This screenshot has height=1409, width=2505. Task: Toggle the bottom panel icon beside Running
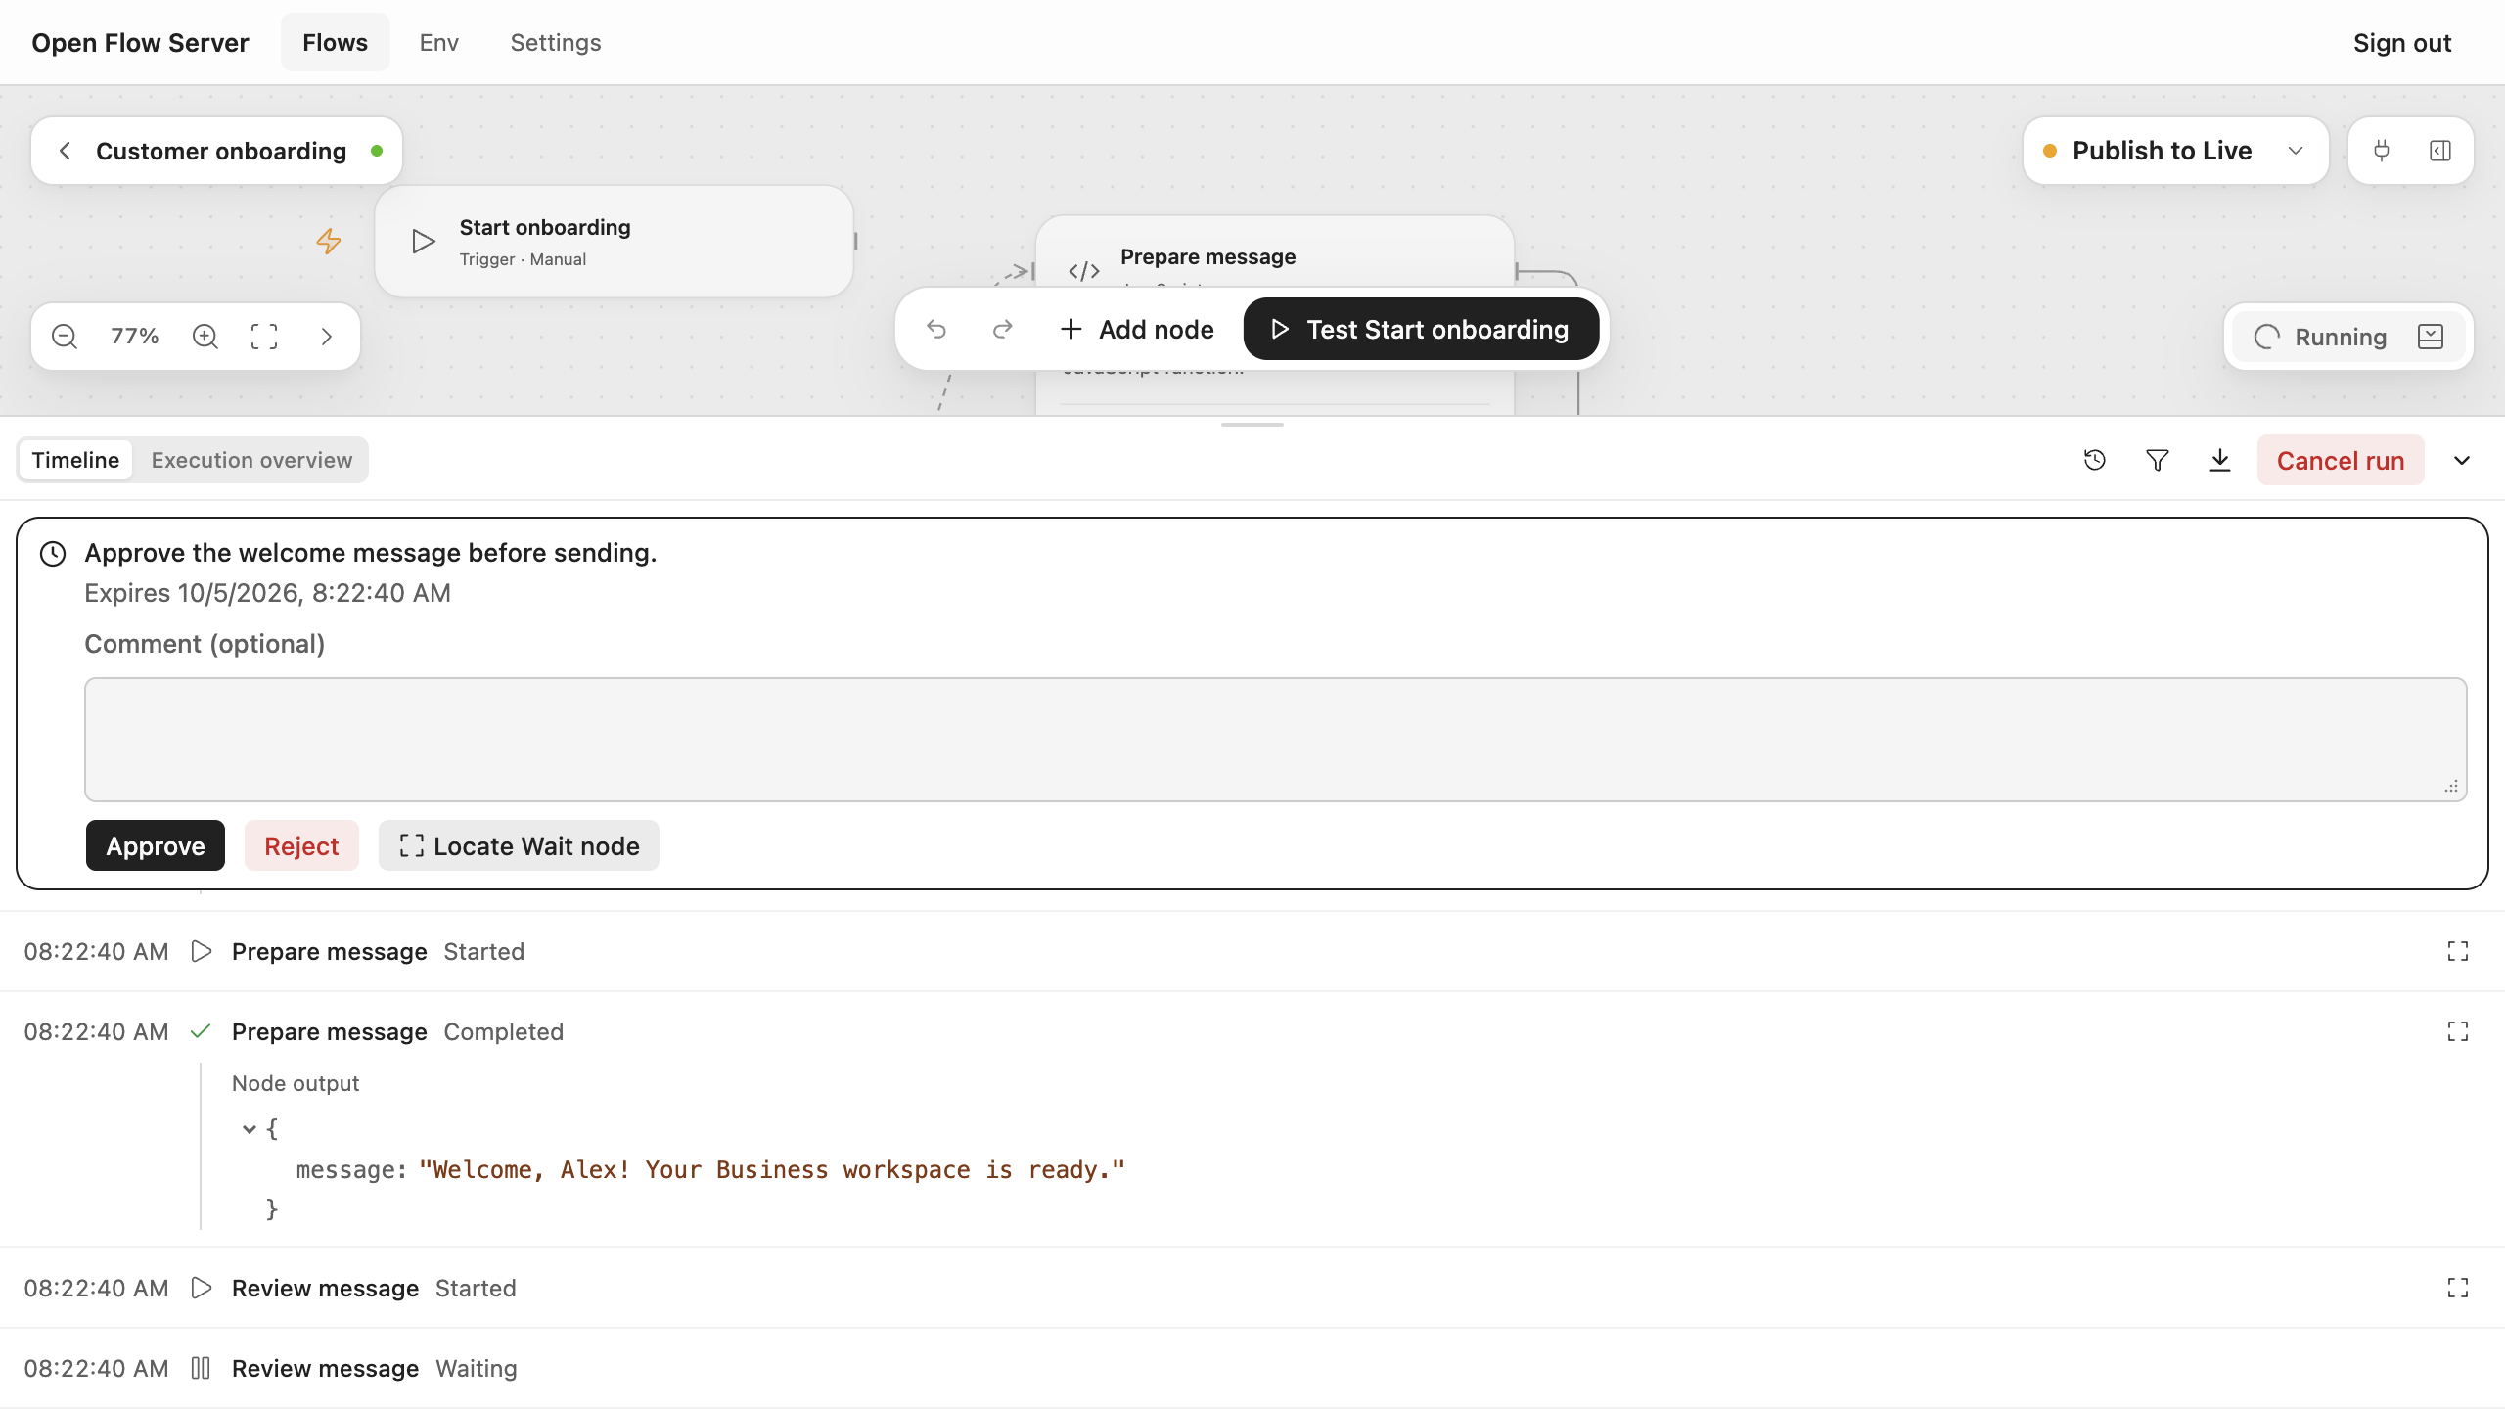tap(2431, 337)
